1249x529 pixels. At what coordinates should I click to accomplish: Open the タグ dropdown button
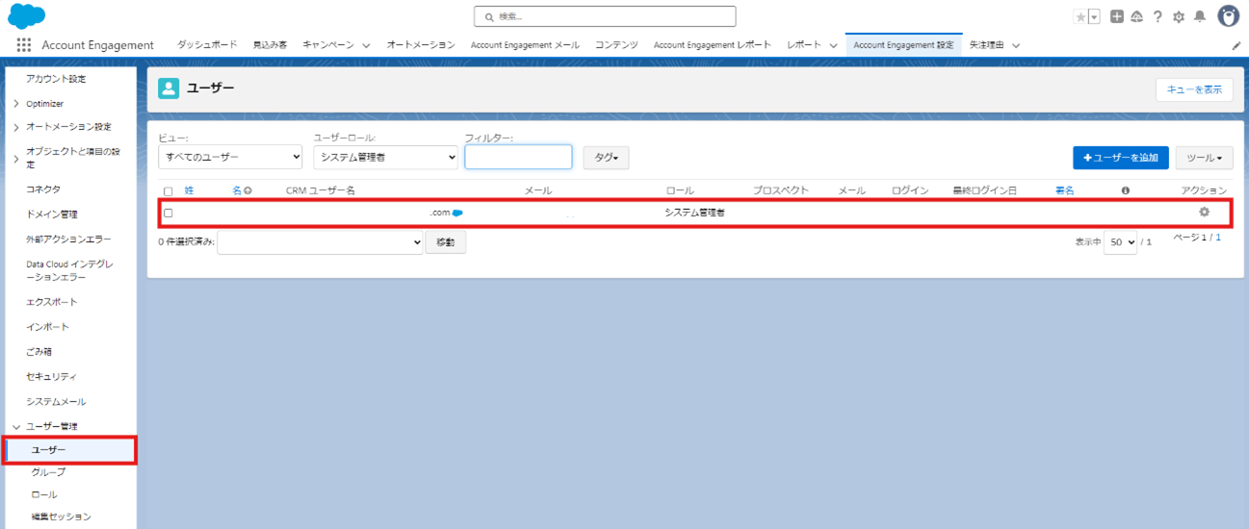point(606,158)
